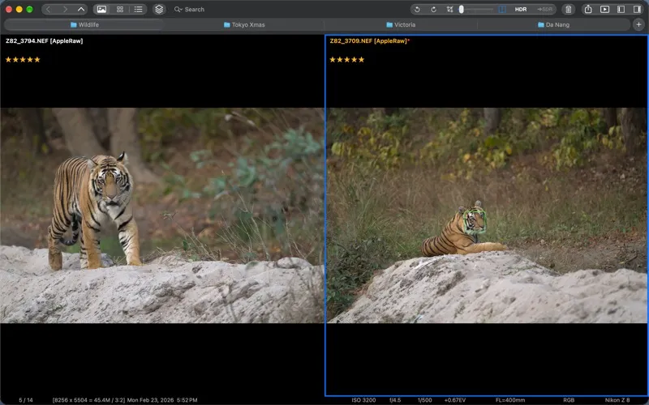The image size is (649, 405).
Task: Go up to the parent folder
Action: click(81, 9)
